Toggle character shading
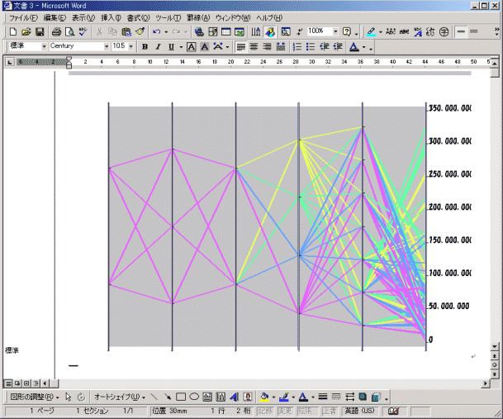The image size is (503, 419). click(x=204, y=47)
